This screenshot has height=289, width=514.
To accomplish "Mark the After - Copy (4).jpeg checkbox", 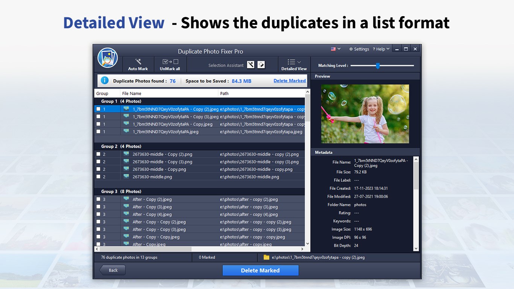I will click(98, 214).
